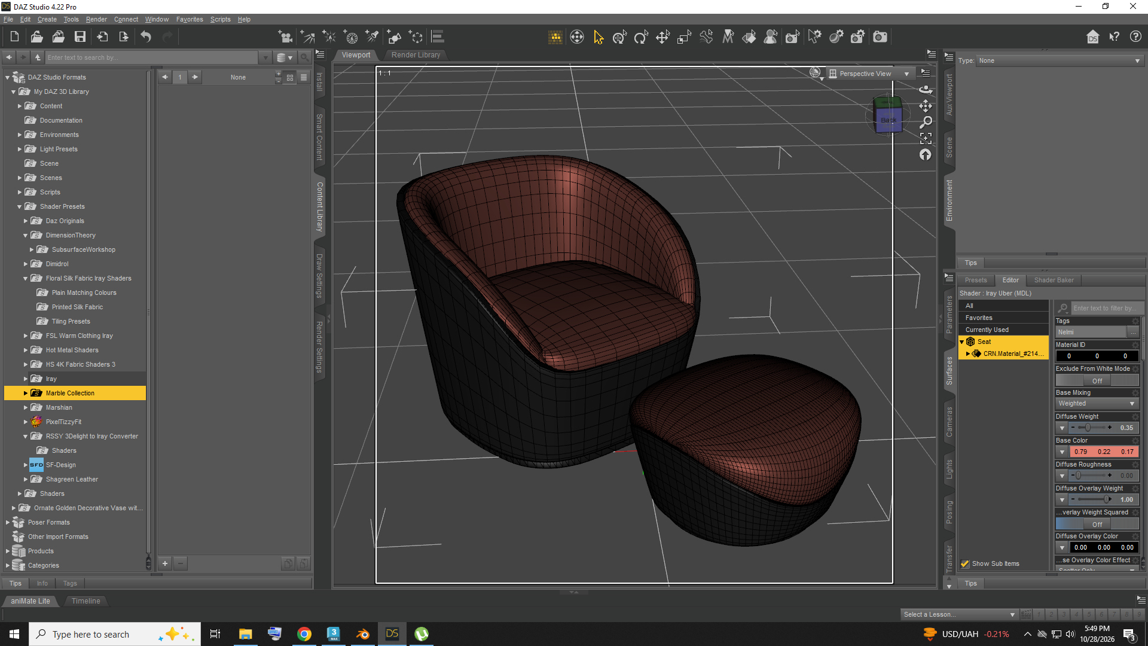Viewport: 1148px width, 646px height.
Task: Click the Base Color swatch values
Action: [x=1104, y=452]
